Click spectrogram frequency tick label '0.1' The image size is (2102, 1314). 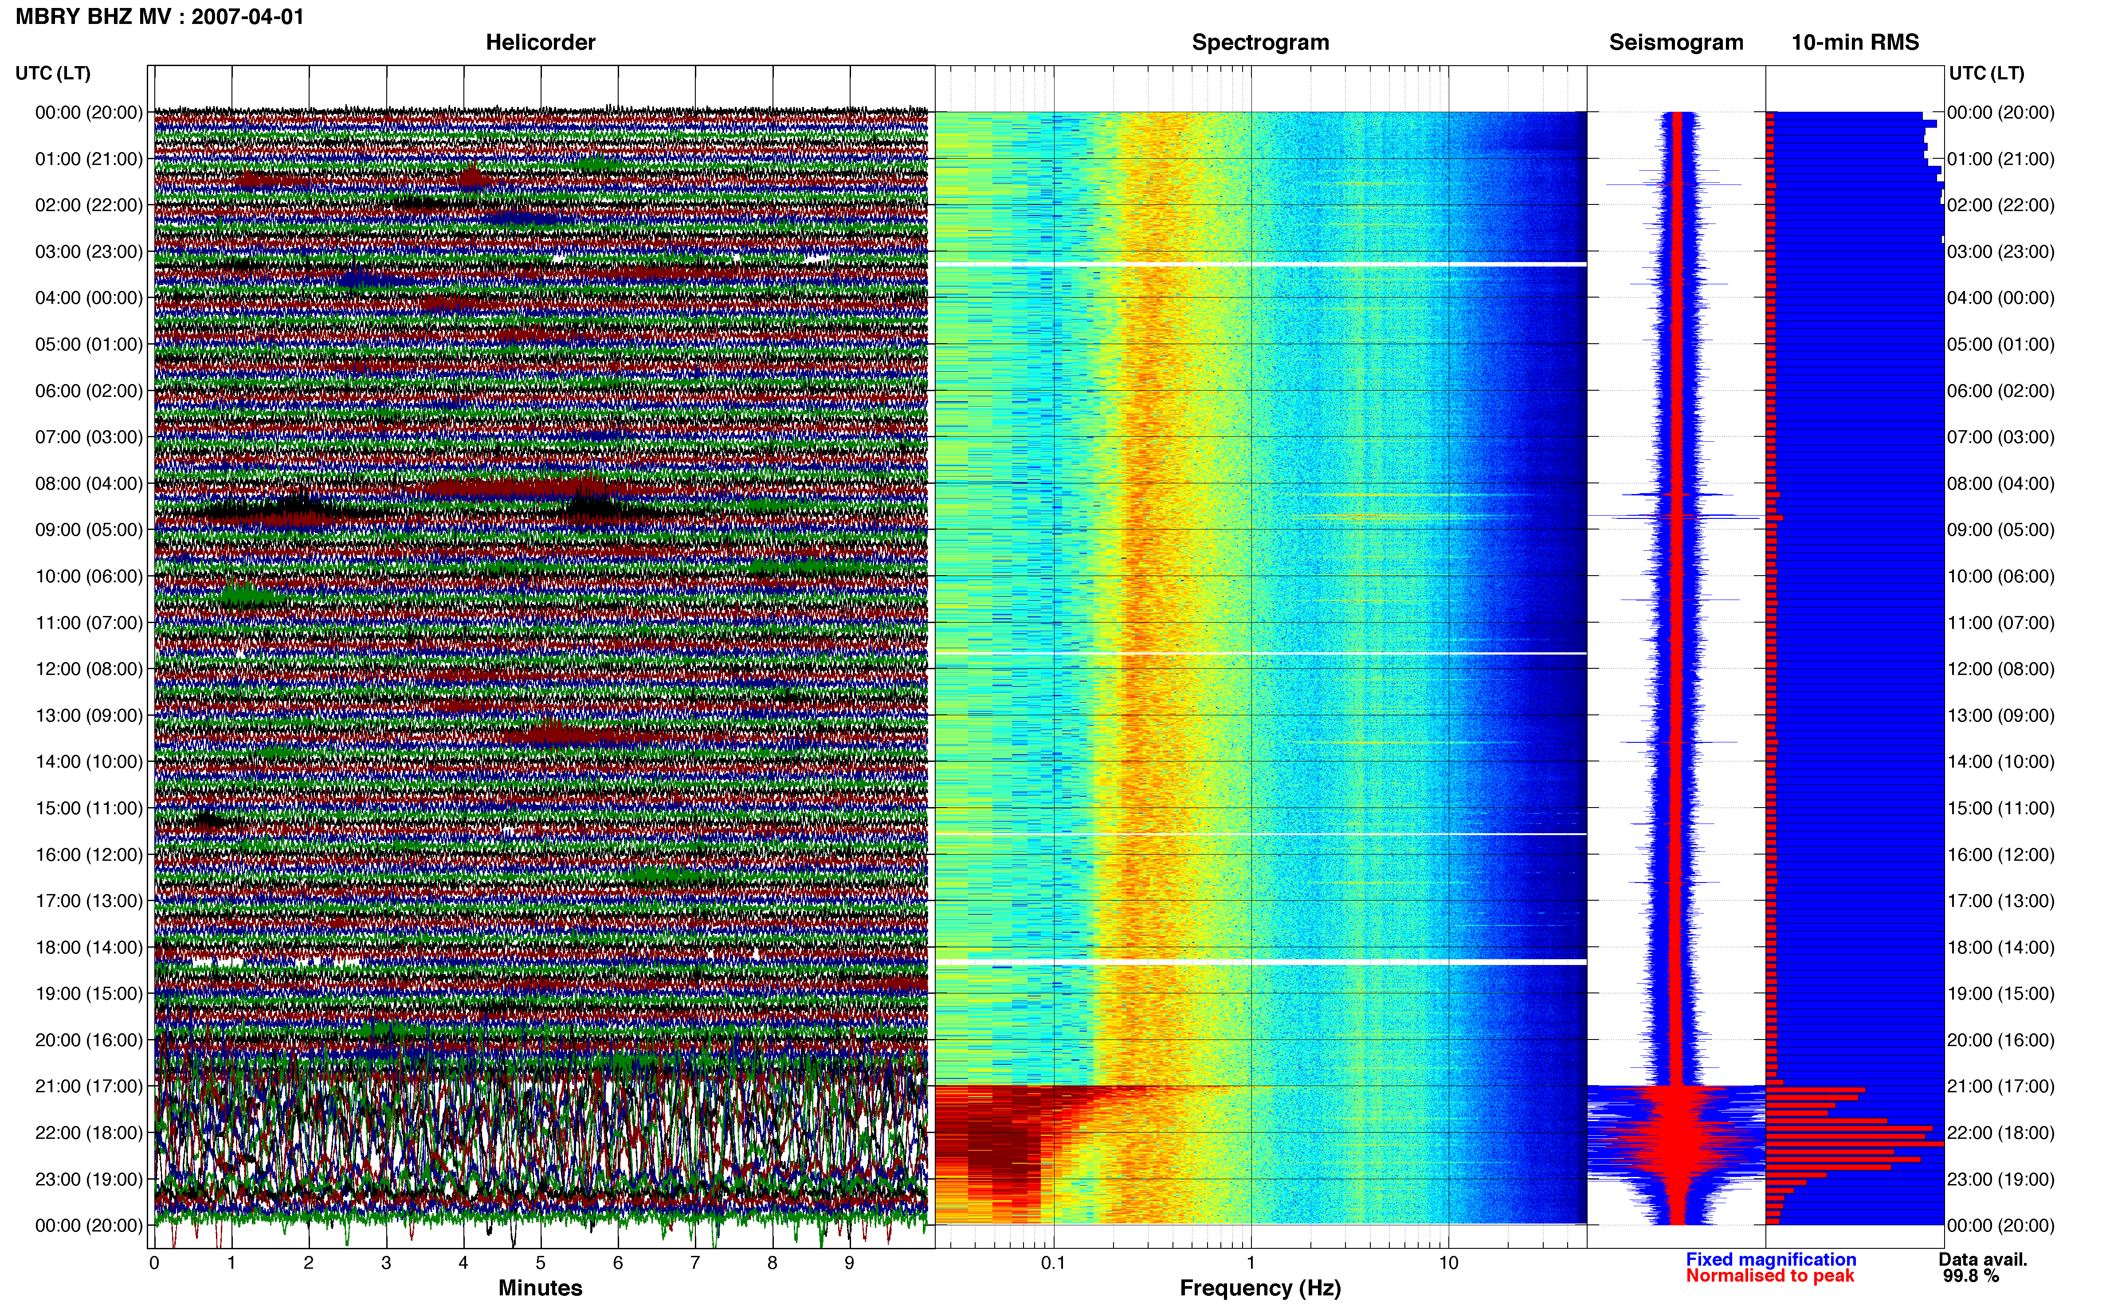1053,1263
